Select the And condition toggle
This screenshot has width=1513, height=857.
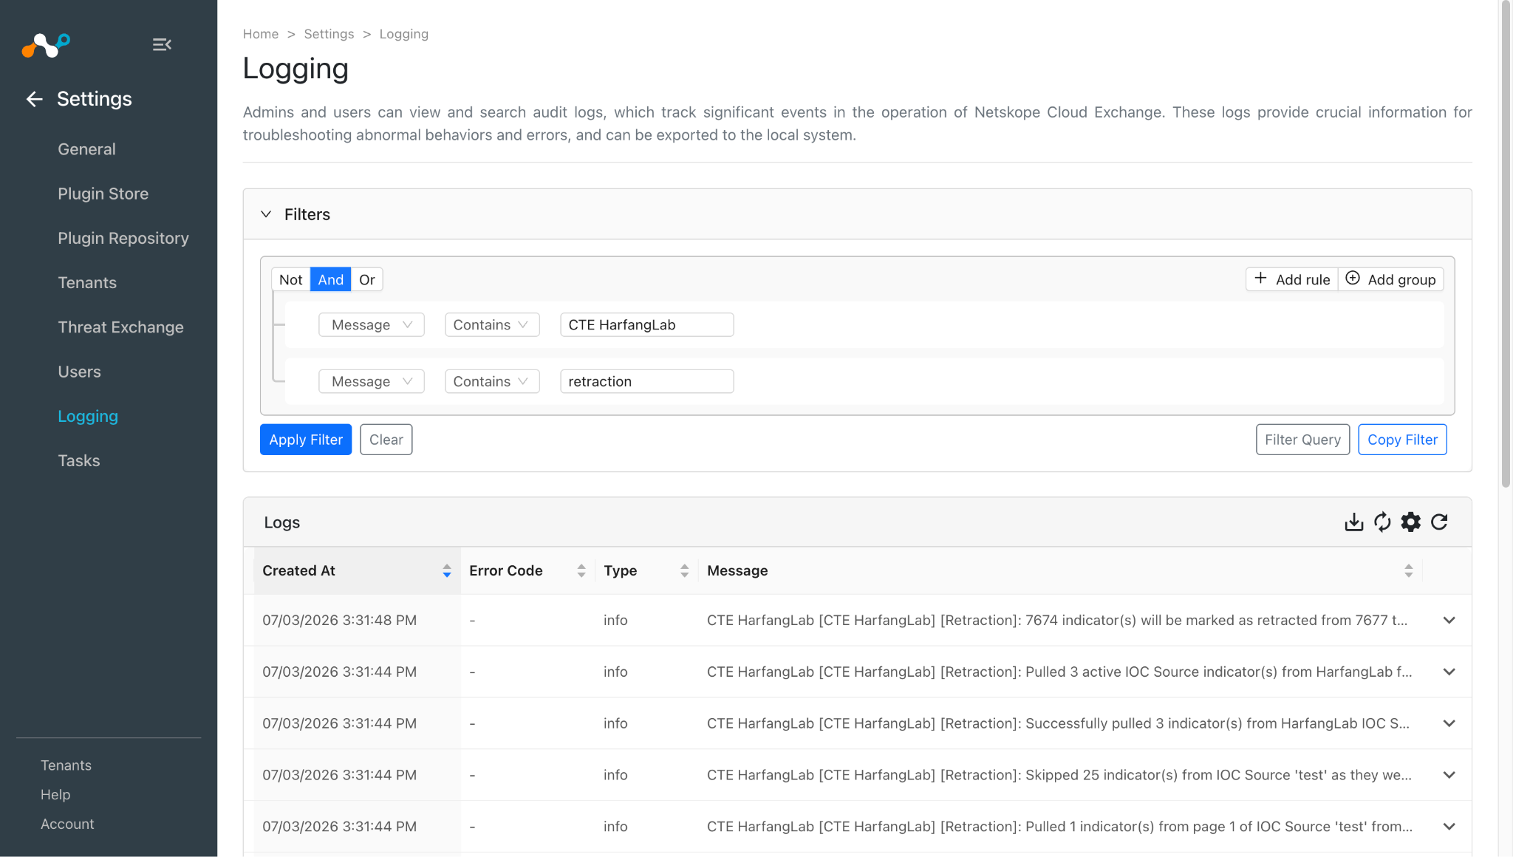(330, 279)
